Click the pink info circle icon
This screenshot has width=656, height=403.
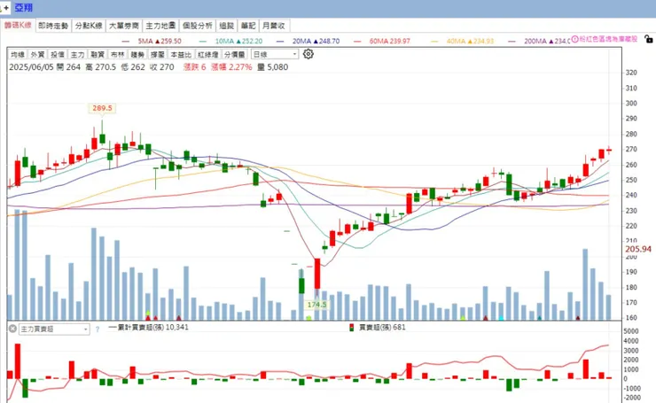[x=574, y=39]
